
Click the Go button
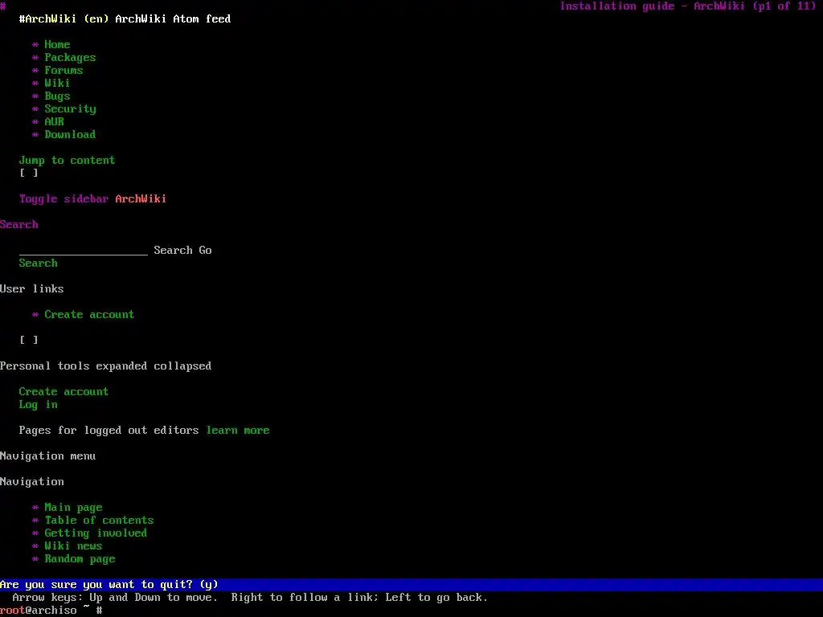tap(205, 251)
